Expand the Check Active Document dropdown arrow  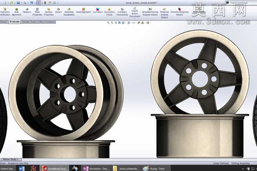click(135, 18)
